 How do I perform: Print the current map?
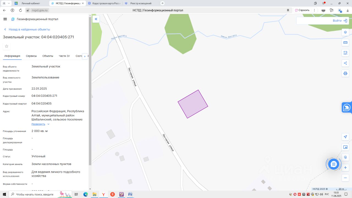point(345,73)
